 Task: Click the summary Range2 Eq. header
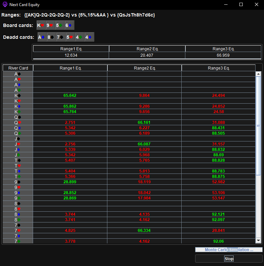click(147, 49)
